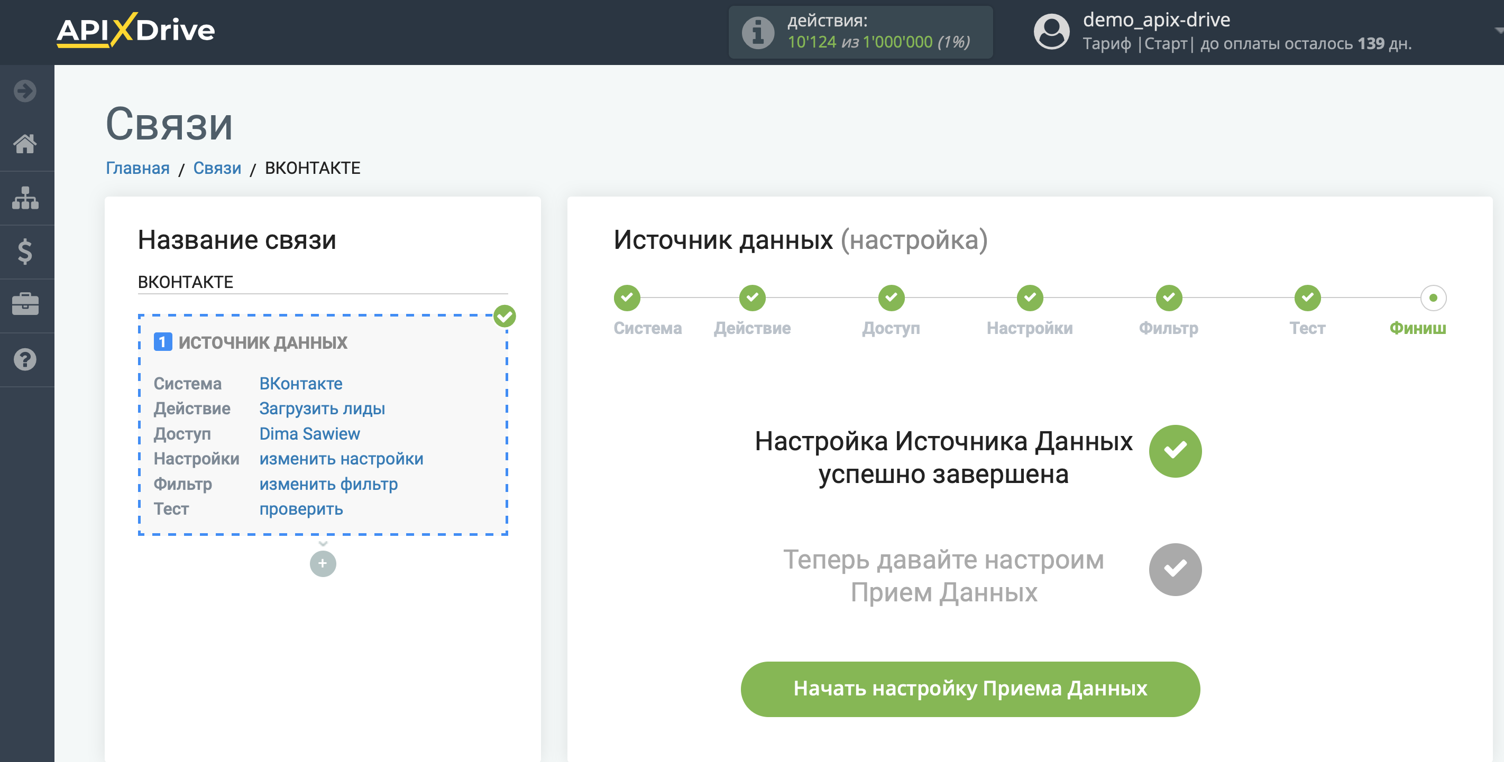This screenshot has width=1504, height=762.
Task: Click the Dima Sawiew access link
Action: coord(309,433)
